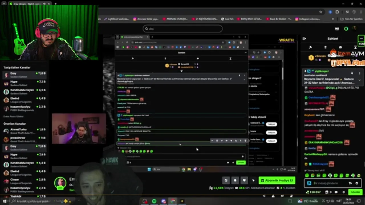Unpin the pinned chat message

click(x=352, y=73)
